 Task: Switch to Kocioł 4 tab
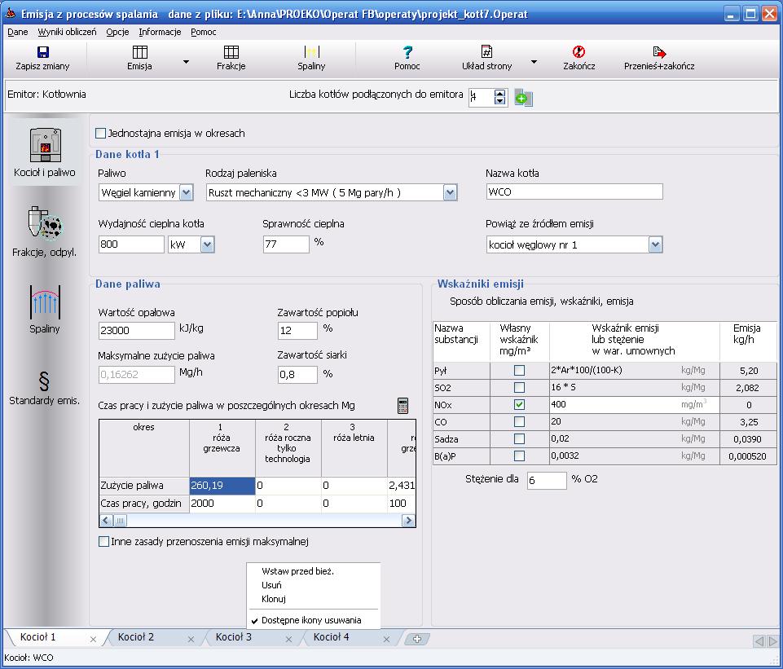(331, 637)
